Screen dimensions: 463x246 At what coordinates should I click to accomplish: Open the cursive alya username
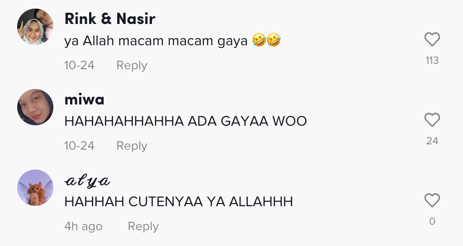(x=87, y=181)
